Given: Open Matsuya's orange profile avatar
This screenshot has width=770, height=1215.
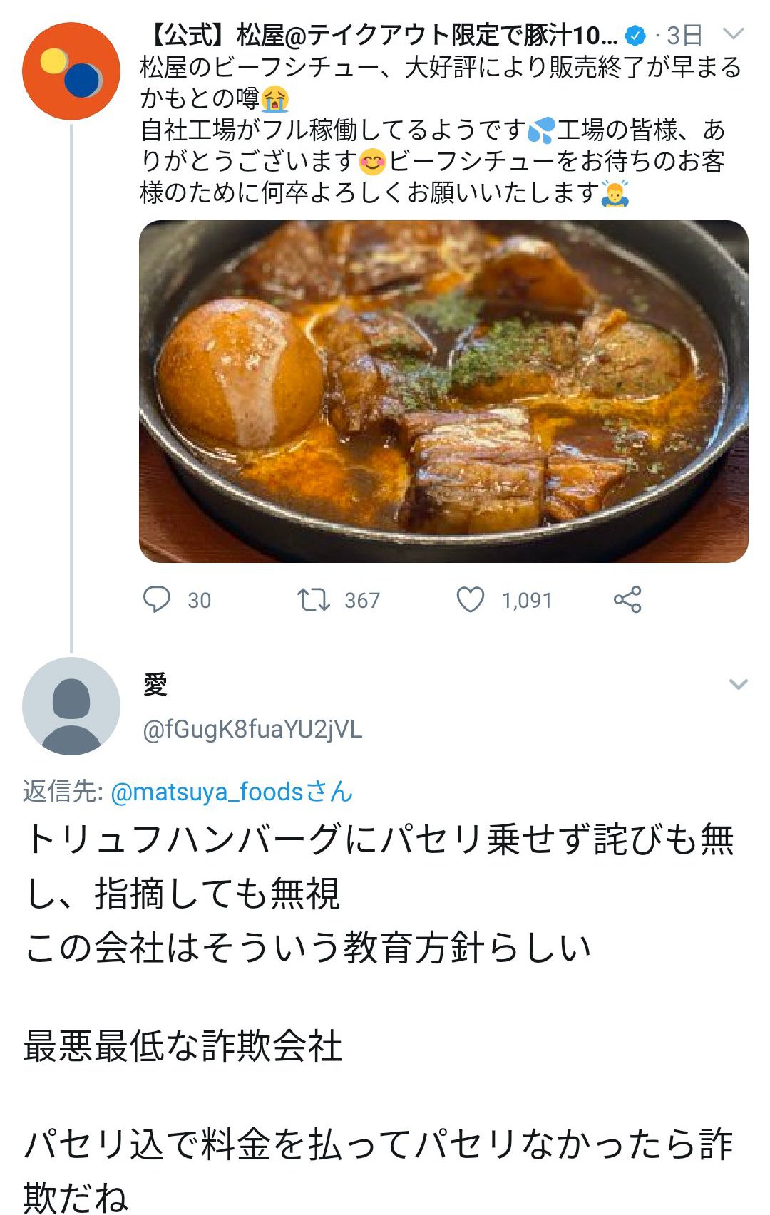Looking at the screenshot, I should (71, 71).
